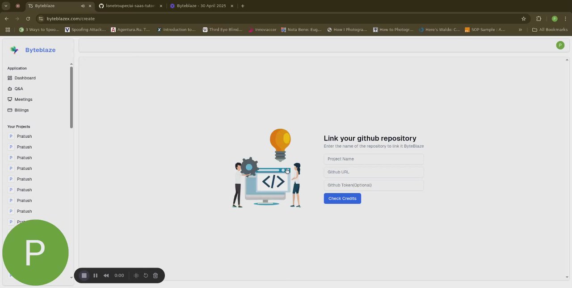
Task: Open a new browser tab
Action: [243, 6]
